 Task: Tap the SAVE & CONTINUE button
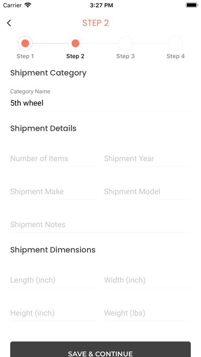pyautogui.click(x=100, y=349)
